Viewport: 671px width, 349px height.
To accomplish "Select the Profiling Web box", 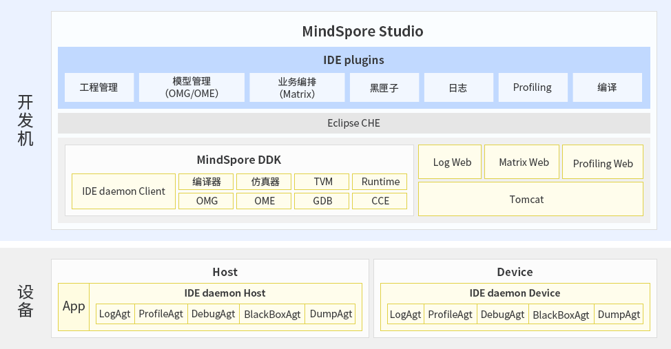I will click(603, 162).
